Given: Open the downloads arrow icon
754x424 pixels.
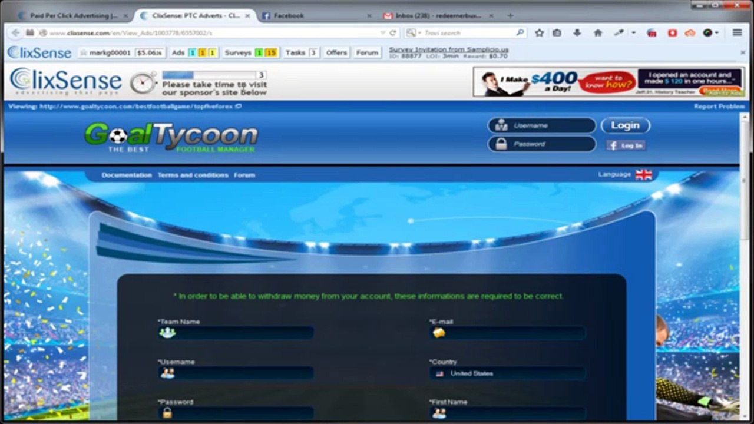Looking at the screenshot, I should (577, 33).
